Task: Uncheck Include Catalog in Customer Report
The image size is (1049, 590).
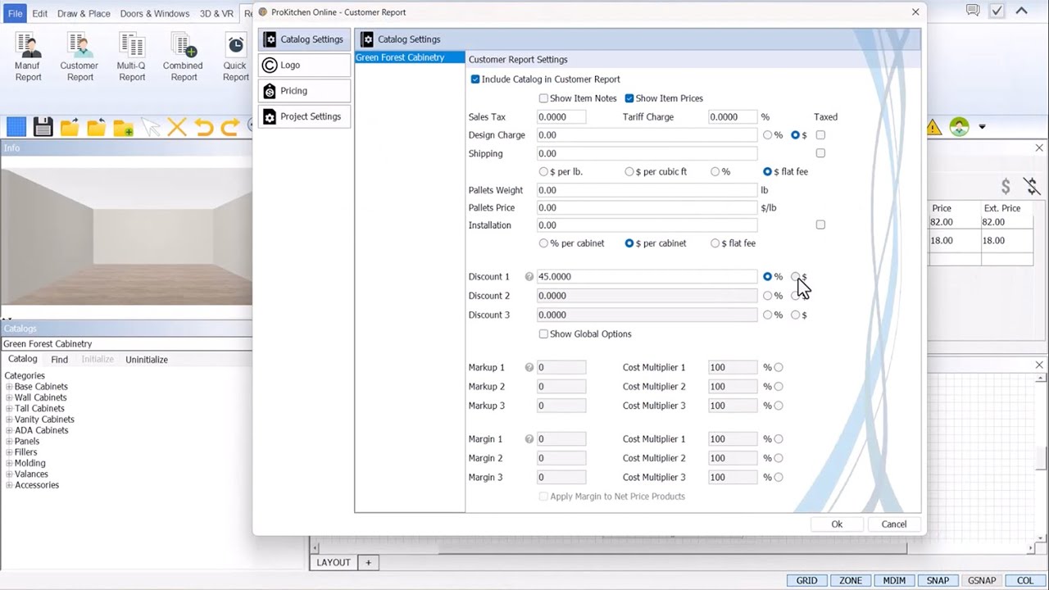Action: pos(475,79)
